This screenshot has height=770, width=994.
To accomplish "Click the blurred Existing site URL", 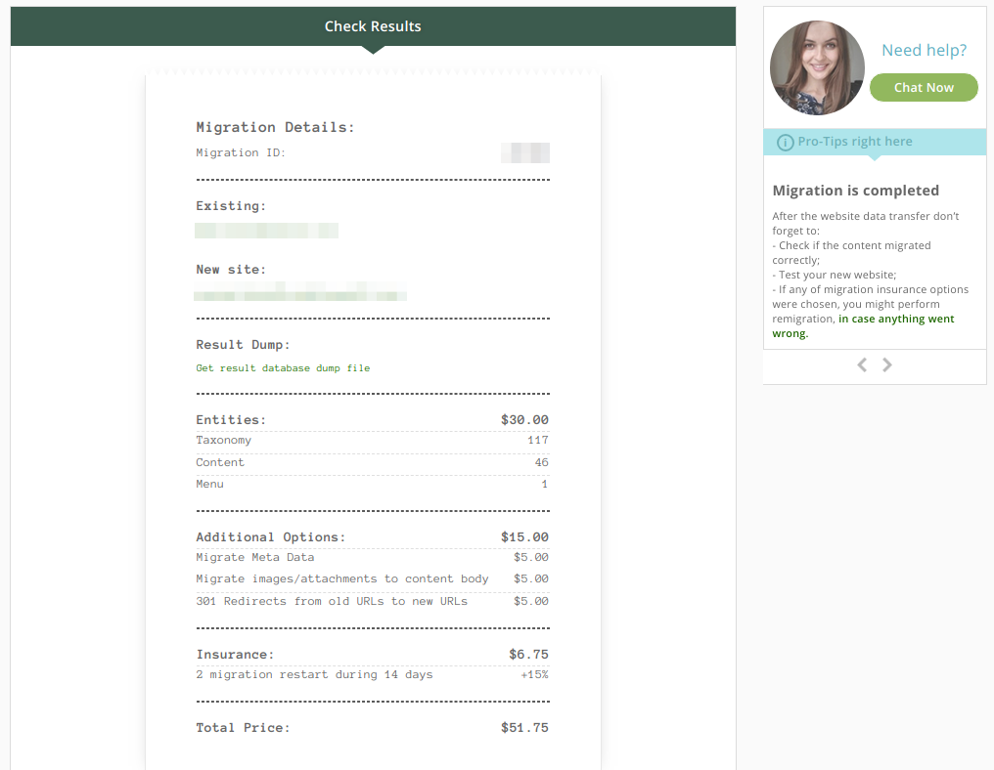I will pyautogui.click(x=266, y=231).
